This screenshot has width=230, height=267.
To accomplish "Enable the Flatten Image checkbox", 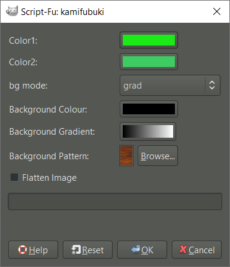I will coord(14,177).
